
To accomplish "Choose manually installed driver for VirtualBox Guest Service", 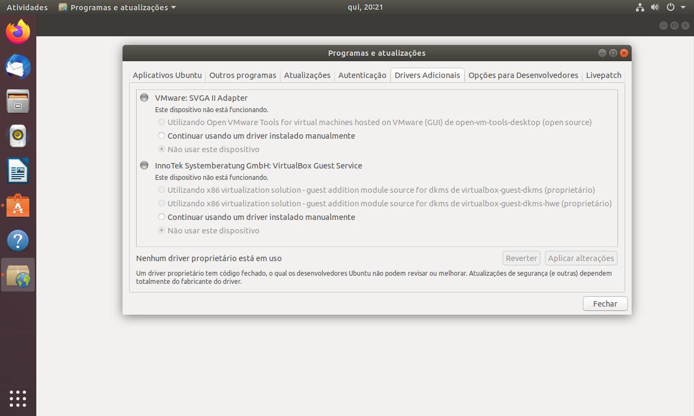I will (x=161, y=217).
